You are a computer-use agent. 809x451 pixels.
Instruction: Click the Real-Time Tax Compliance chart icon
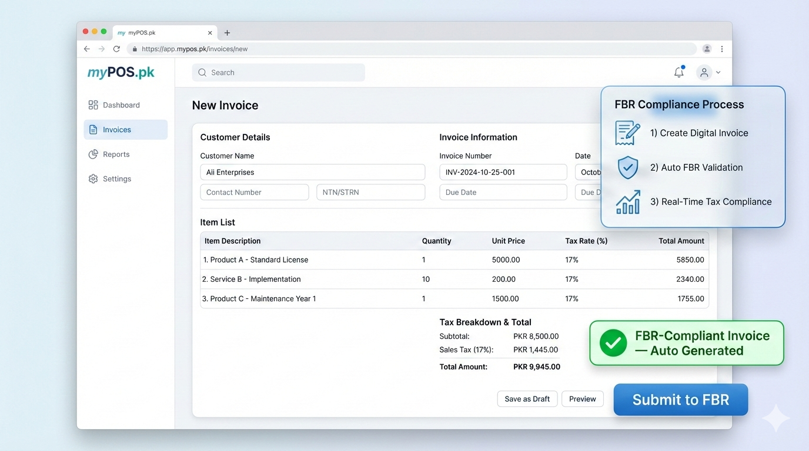click(x=628, y=201)
